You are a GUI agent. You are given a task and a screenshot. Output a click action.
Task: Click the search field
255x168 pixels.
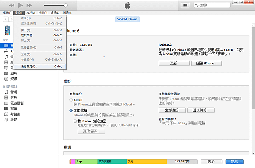tap(212, 6)
